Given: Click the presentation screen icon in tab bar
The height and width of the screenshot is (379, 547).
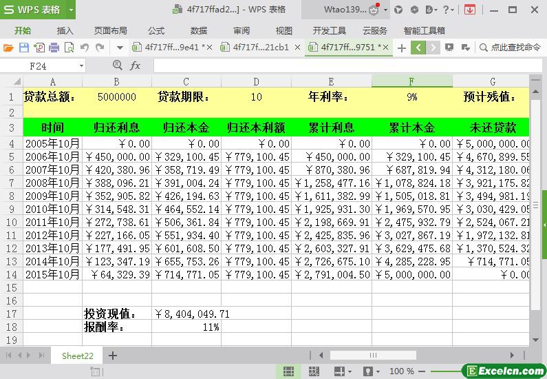Looking at the screenshot, I should coord(449,47).
